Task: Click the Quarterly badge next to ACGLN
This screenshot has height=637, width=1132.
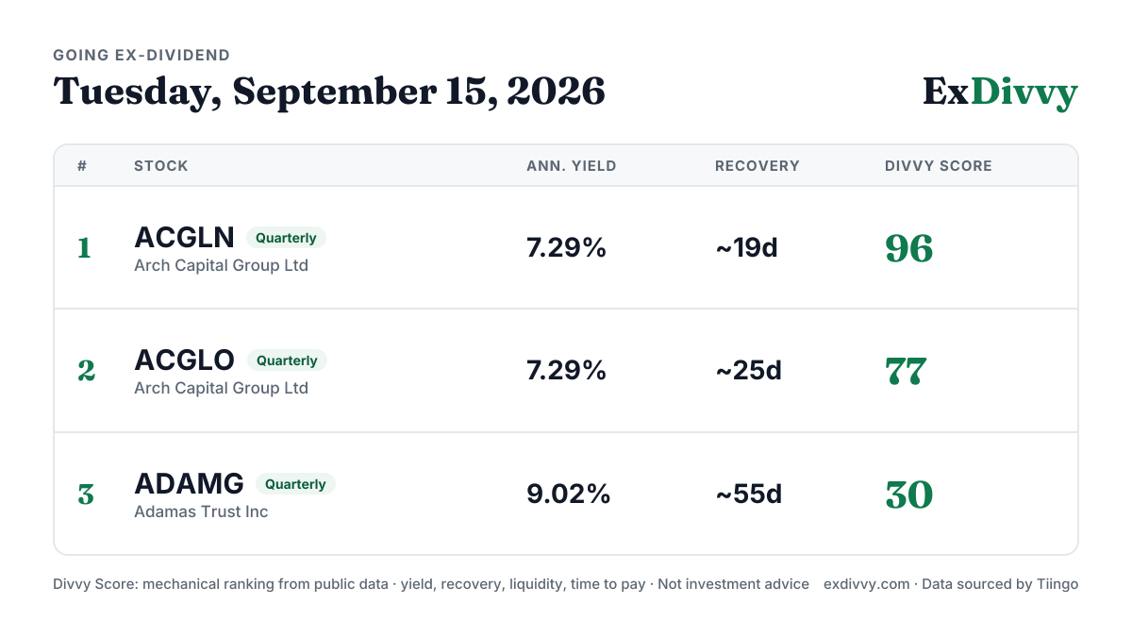Action: pos(286,238)
